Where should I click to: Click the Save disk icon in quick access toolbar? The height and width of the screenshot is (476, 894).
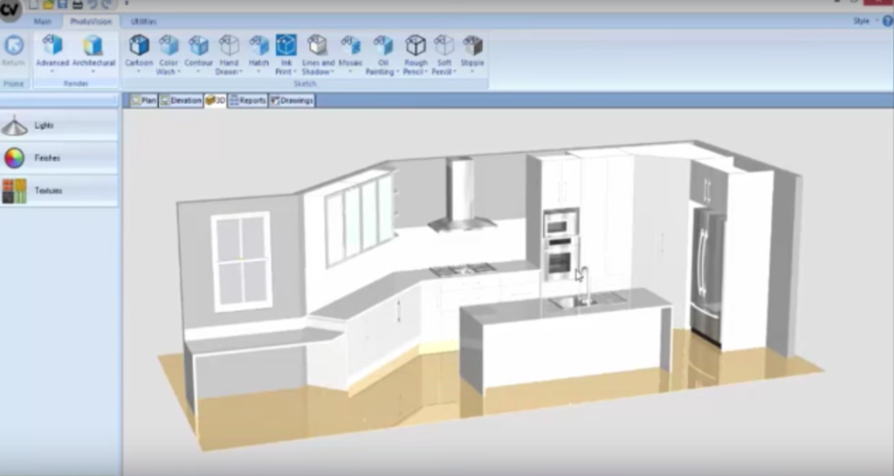pos(63,4)
